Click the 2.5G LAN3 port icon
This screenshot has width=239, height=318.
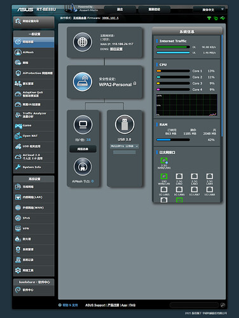click(x=195, y=176)
